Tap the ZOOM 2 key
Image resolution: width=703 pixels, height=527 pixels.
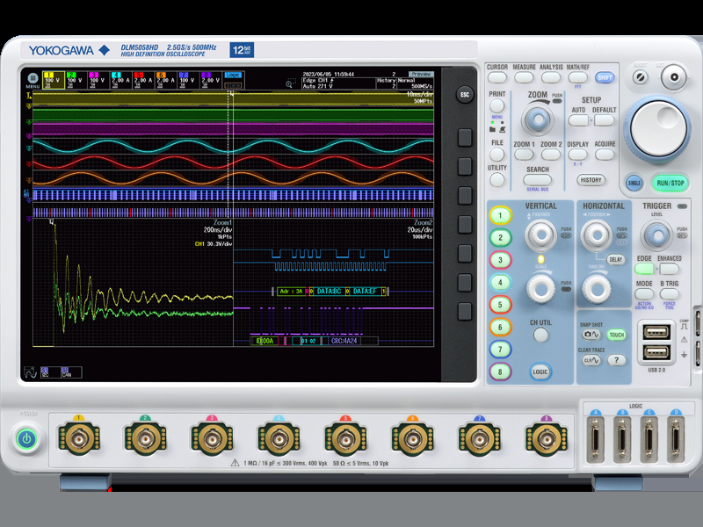551,155
